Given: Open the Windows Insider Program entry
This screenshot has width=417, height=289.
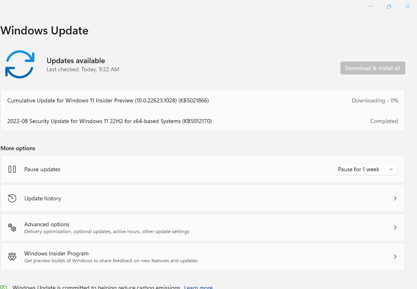Looking at the screenshot, I should 203,257.
